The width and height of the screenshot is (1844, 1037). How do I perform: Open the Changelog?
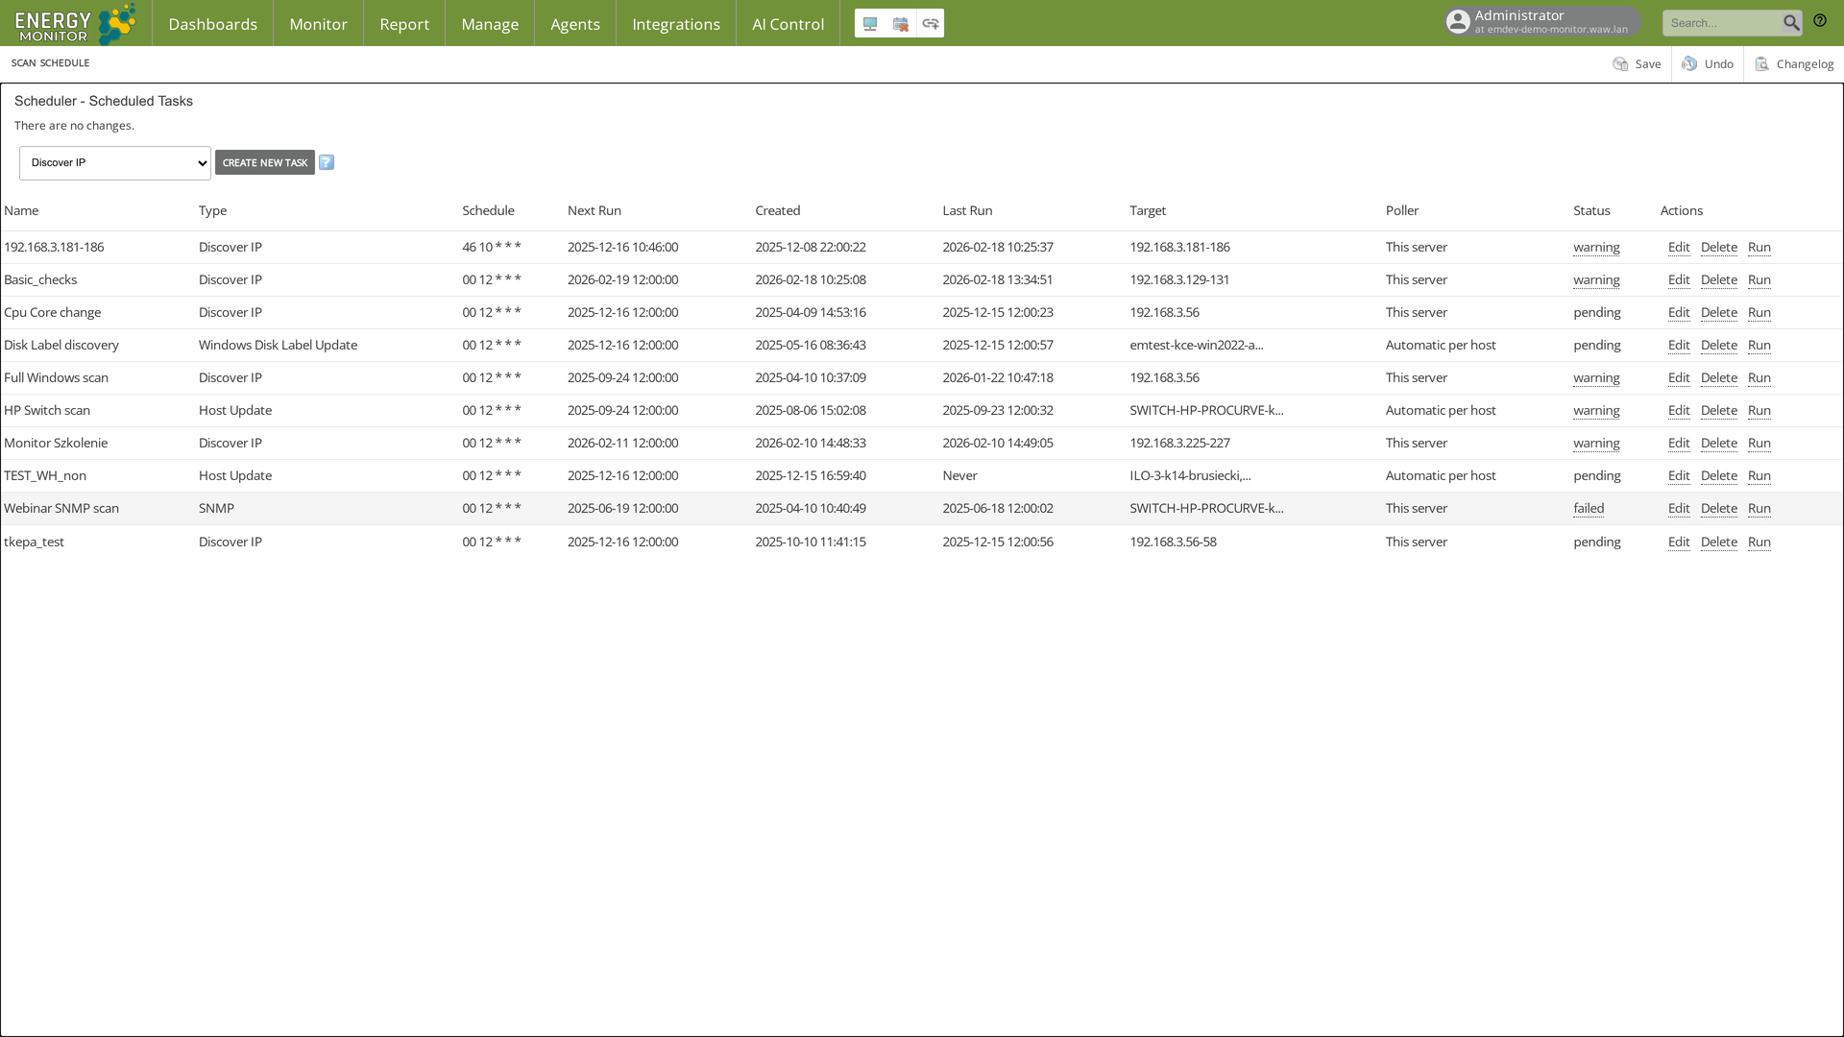(1794, 64)
